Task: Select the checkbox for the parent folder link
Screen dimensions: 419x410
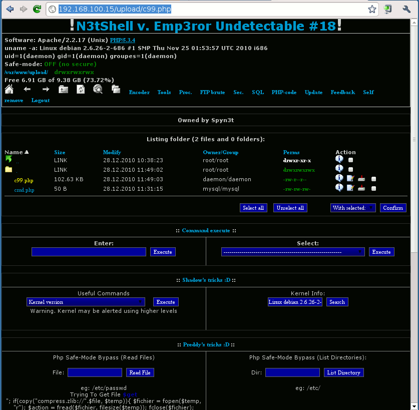Action: 350,160
